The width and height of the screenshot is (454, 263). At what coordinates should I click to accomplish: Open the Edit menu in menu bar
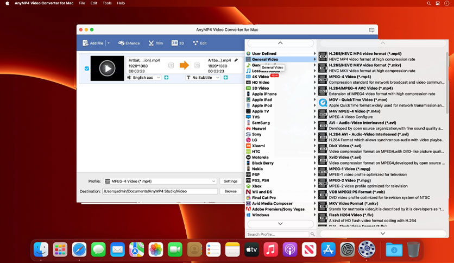(x=93, y=3)
